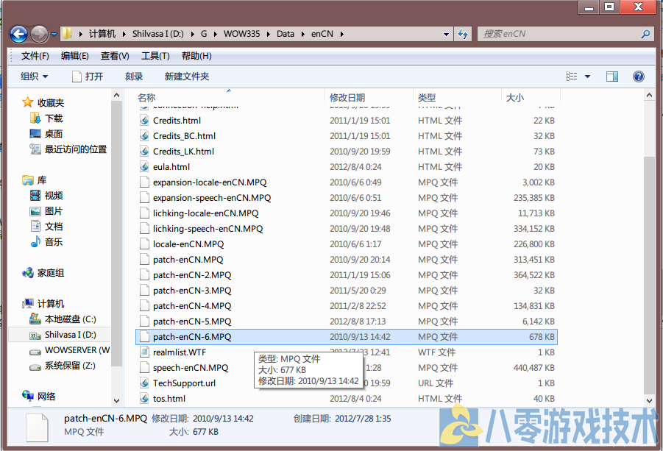Viewport: 663px width, 451px height.
Task: Open the 编辑(E) menu
Action: tap(74, 56)
